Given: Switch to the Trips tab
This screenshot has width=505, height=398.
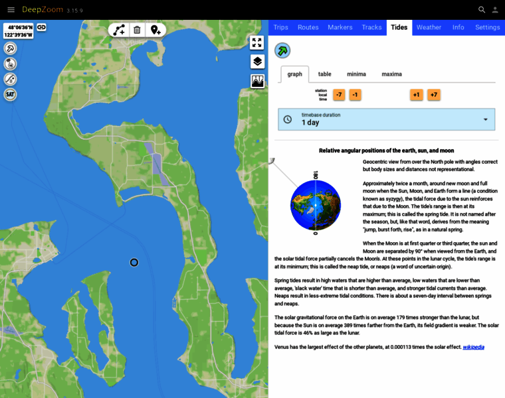Looking at the screenshot, I should click(x=281, y=27).
